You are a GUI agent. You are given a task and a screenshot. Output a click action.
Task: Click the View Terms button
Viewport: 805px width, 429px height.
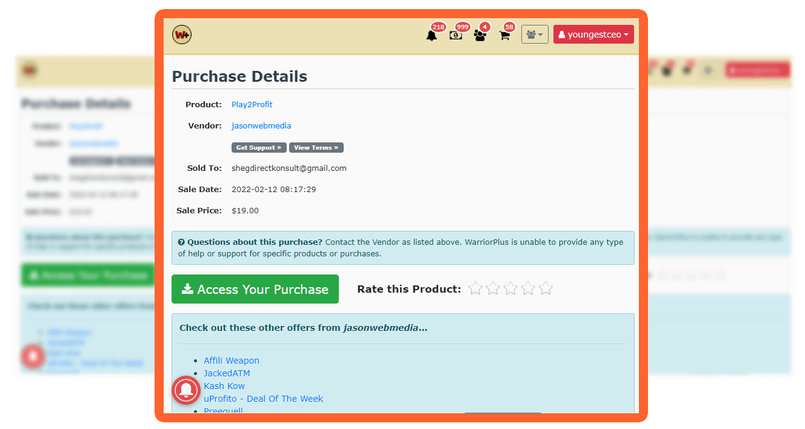pyautogui.click(x=316, y=147)
